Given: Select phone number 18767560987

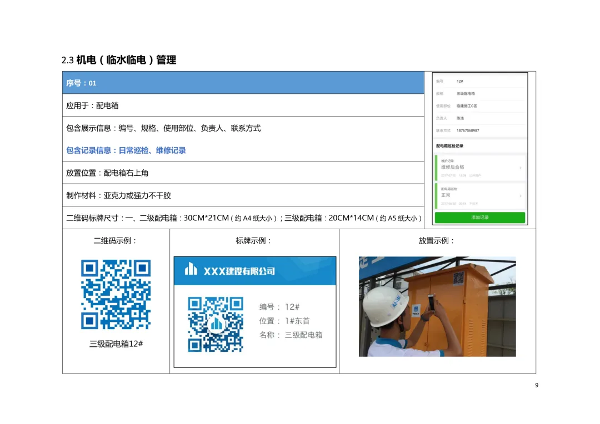Looking at the screenshot, I should [x=468, y=130].
